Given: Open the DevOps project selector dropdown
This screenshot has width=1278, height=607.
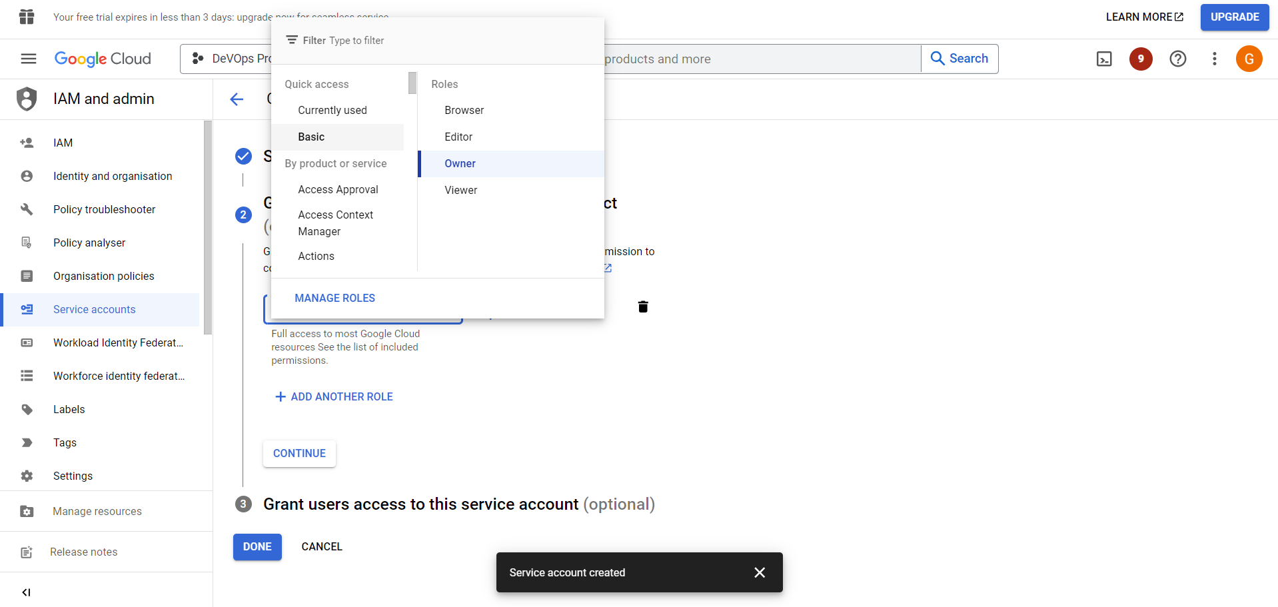Looking at the screenshot, I should point(230,59).
